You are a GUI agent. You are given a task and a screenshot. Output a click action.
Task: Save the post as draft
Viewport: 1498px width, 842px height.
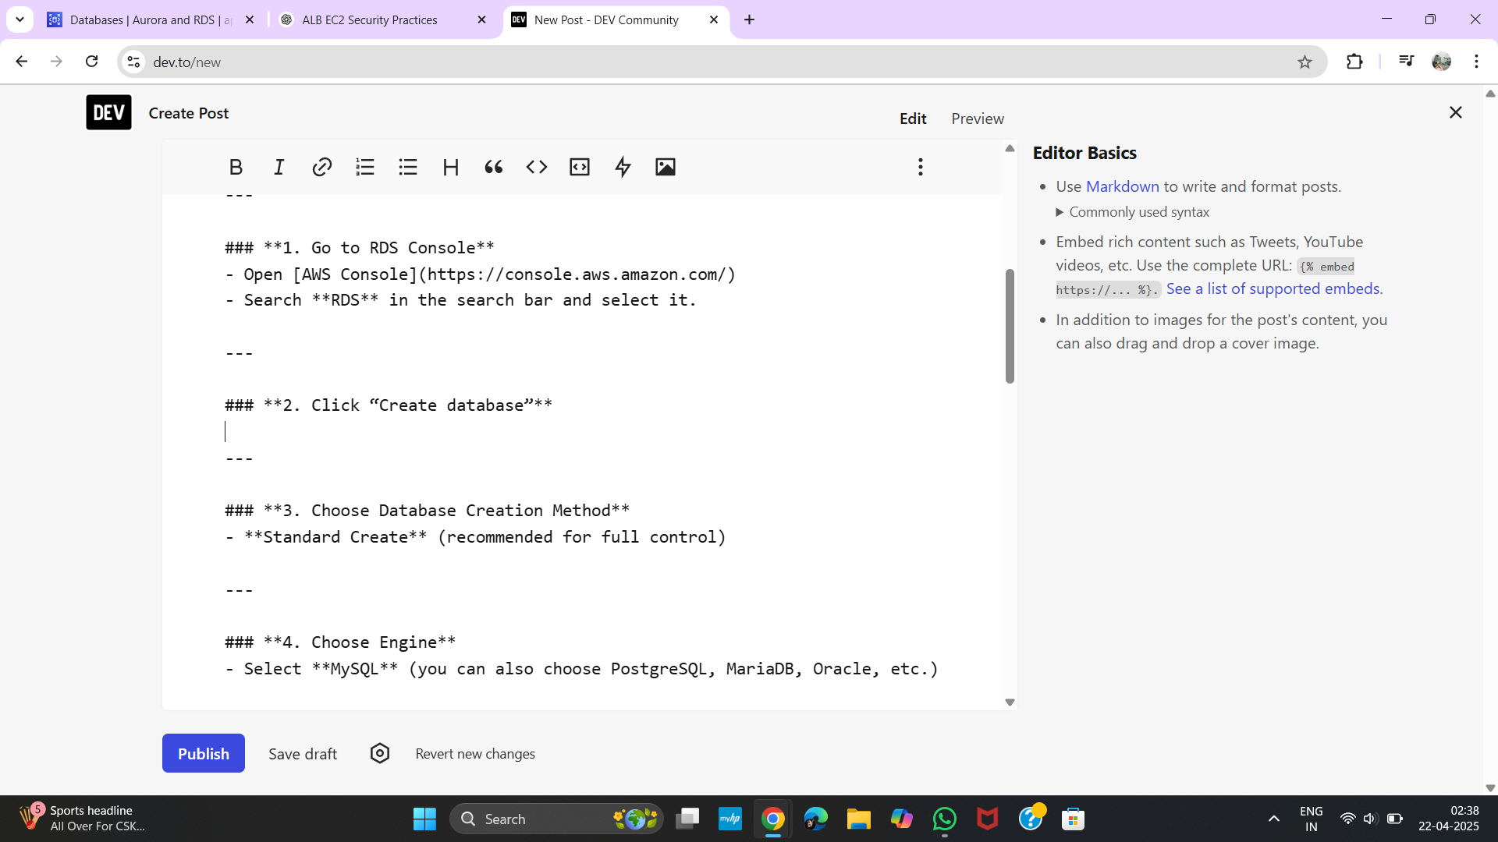pos(303,753)
